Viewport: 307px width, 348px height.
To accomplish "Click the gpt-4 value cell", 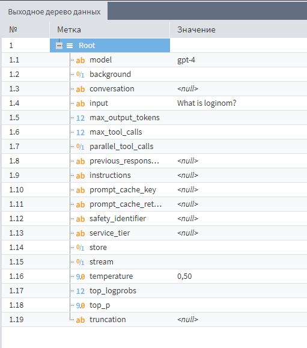I will coord(186,60).
